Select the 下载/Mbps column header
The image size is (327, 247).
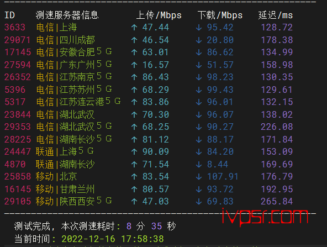click(x=220, y=15)
